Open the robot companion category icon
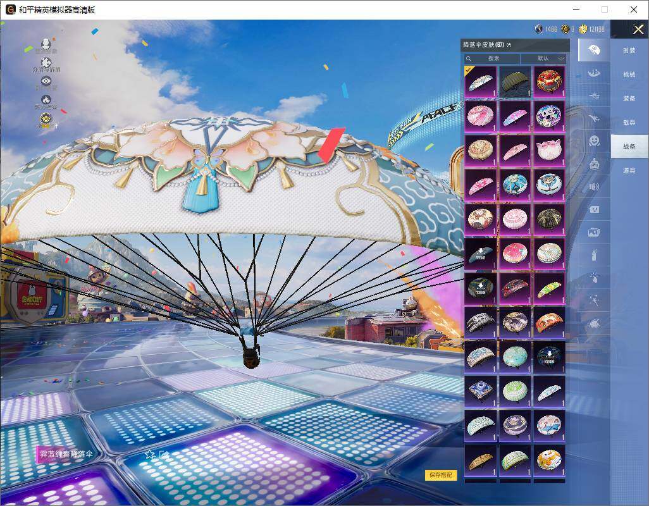This screenshot has height=506, width=649. point(594,164)
